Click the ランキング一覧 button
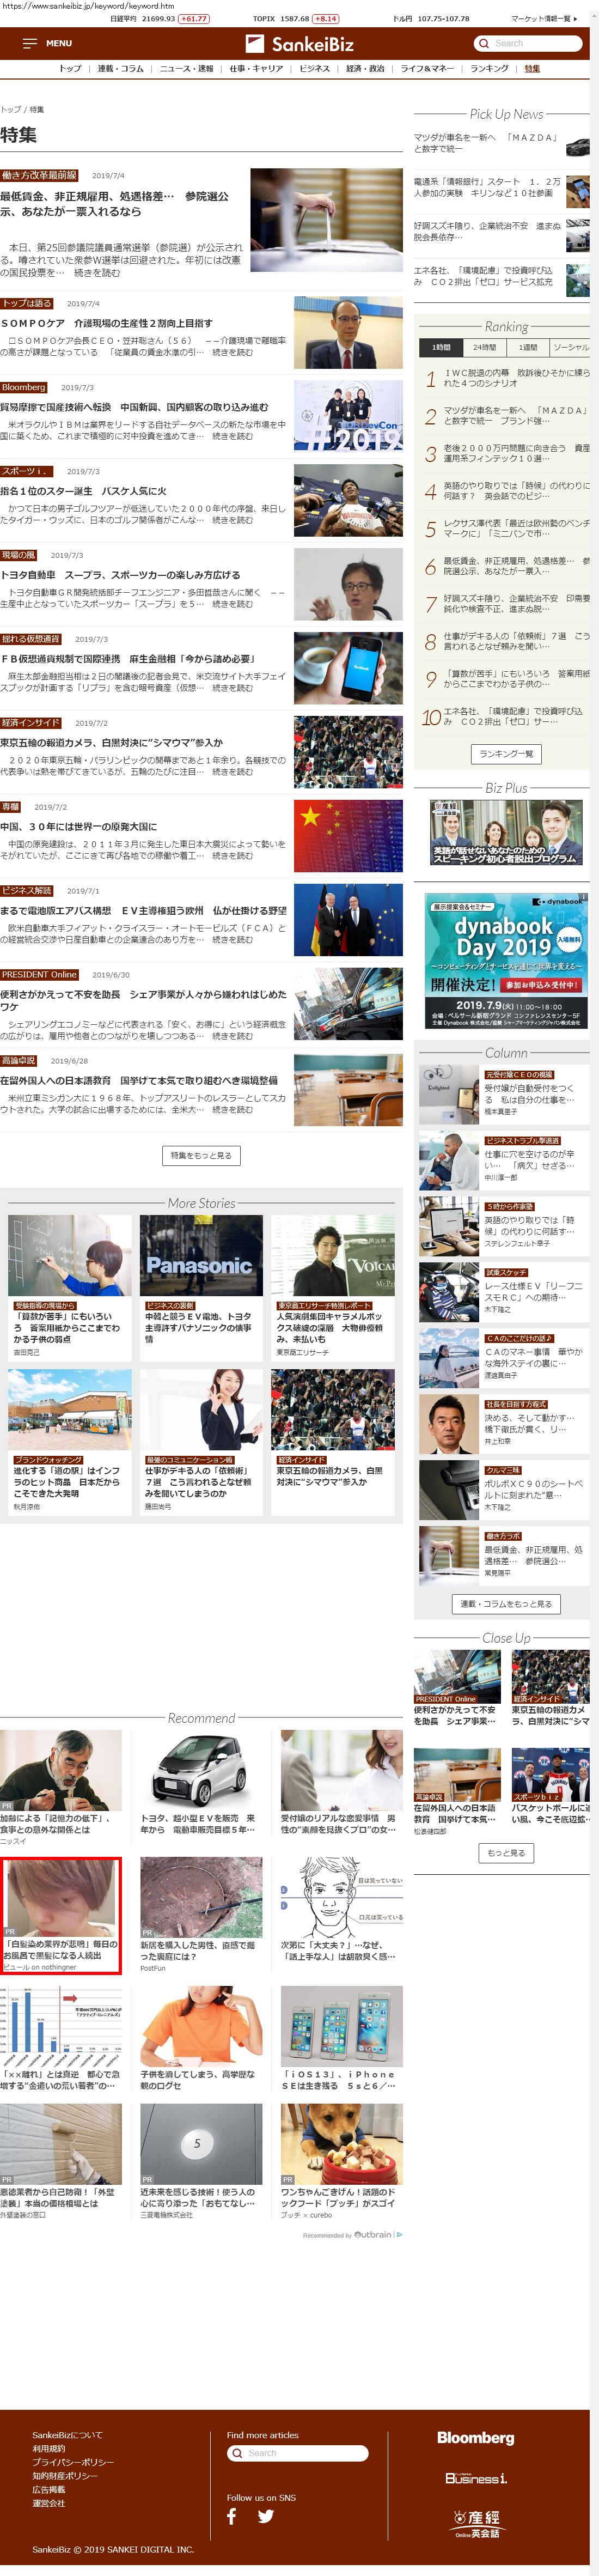Screen dimensions: 599x2576 pos(506,754)
